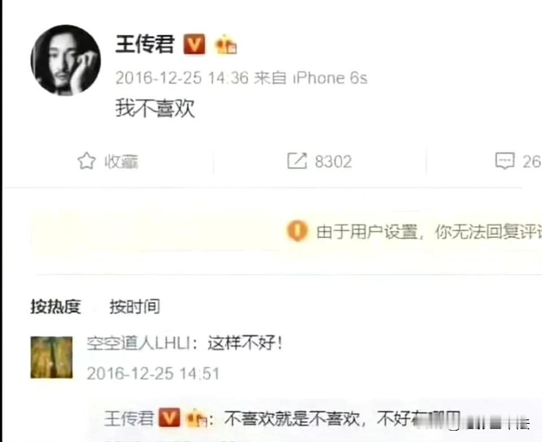Screen dimensions: 542x442
Task: Click the membership crown icon in post header
Action: [x=226, y=45]
